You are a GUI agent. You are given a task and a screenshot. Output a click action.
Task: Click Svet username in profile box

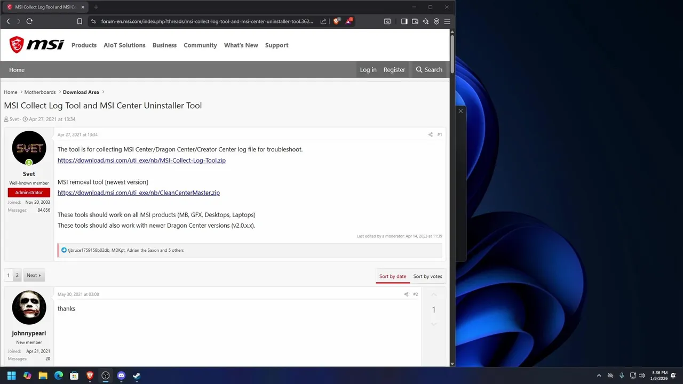tap(29, 174)
